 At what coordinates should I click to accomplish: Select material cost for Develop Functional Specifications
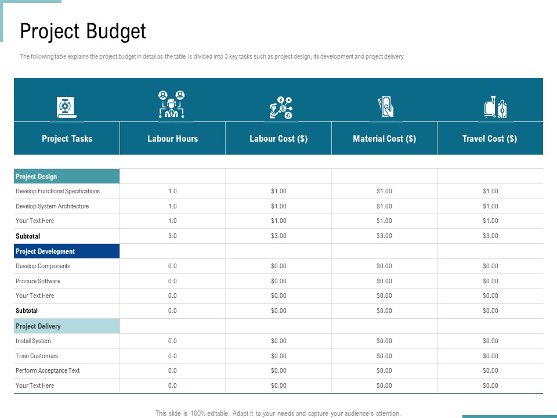tap(384, 191)
